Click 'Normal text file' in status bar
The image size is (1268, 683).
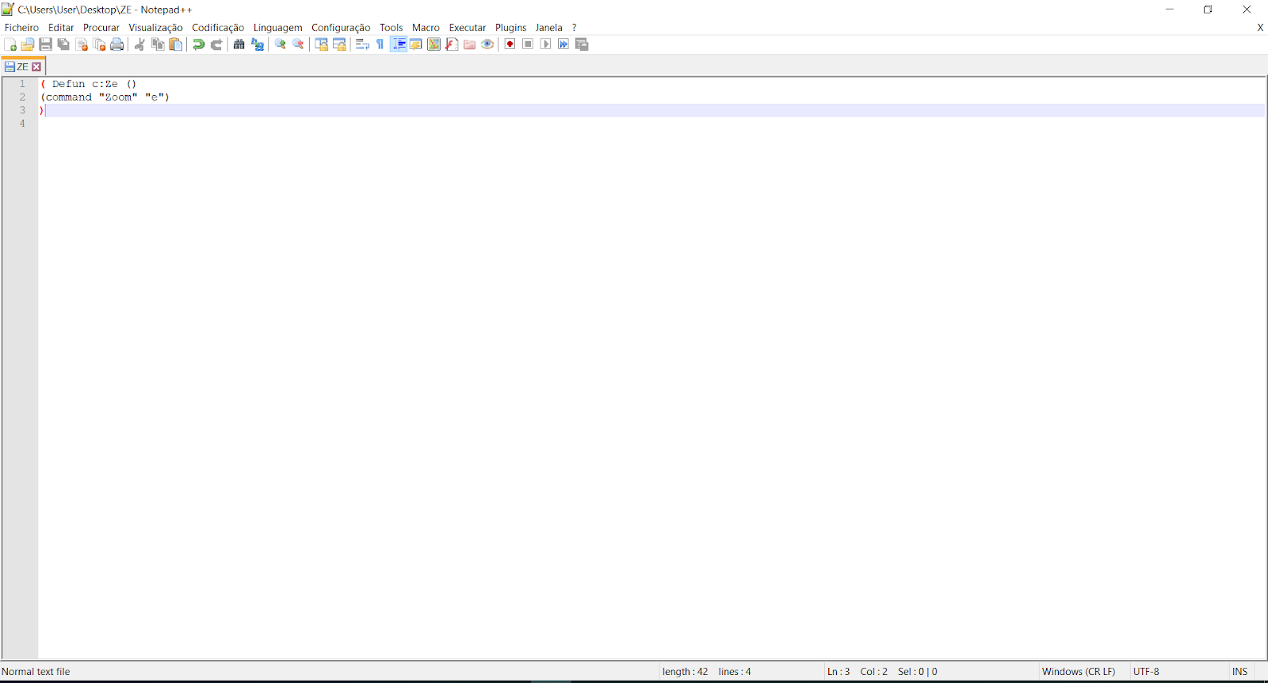36,672
